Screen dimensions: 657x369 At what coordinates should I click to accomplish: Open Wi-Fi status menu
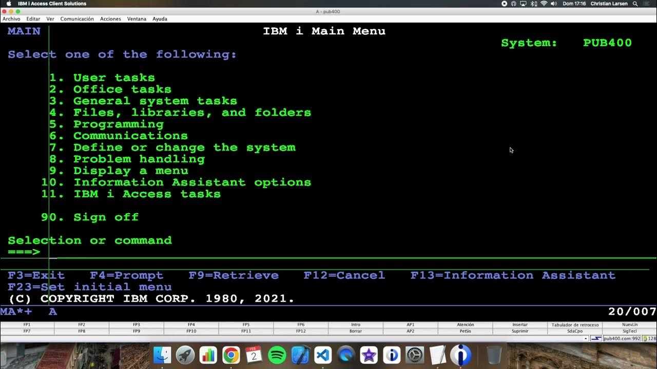[544, 4]
